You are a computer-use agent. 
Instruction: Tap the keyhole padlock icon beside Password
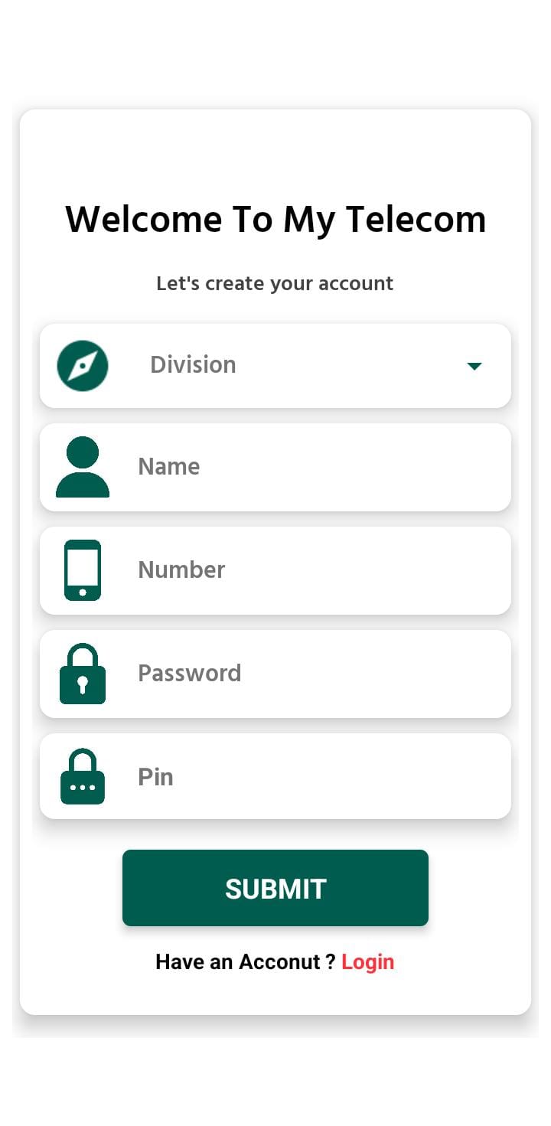83,674
